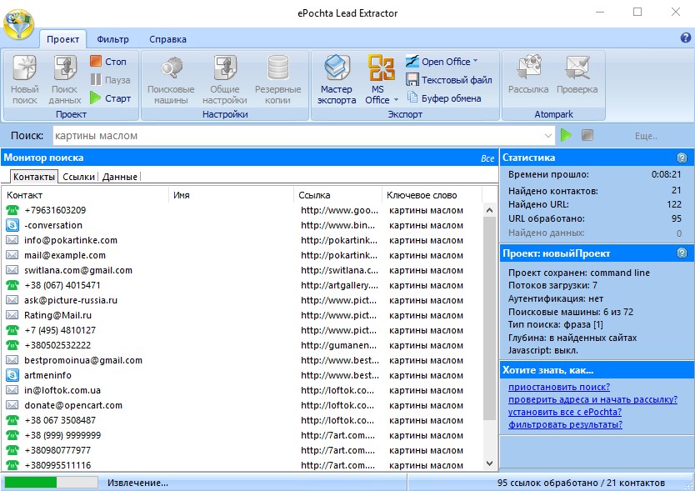Open the Справка ribbon tab
The image size is (695, 491).
click(167, 39)
